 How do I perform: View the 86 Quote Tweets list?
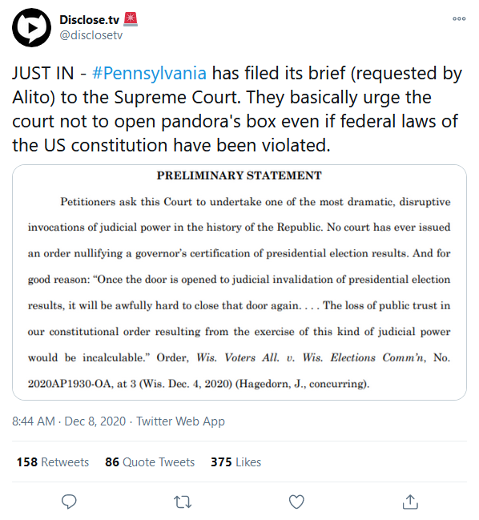(x=150, y=462)
